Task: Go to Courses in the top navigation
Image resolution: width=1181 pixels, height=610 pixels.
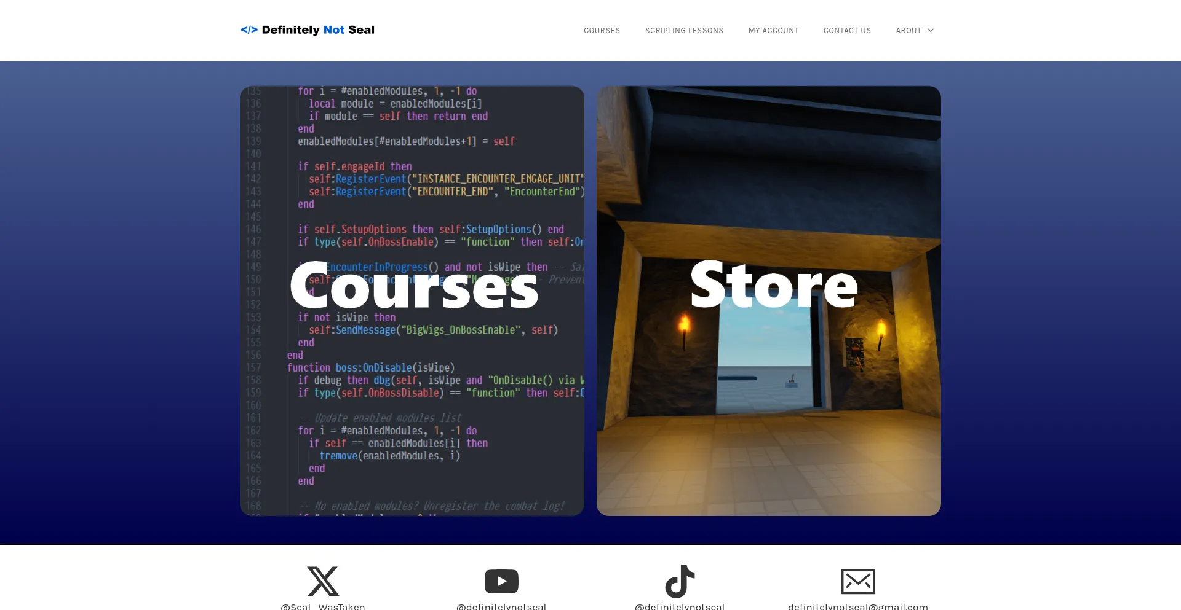Action: coord(602,31)
